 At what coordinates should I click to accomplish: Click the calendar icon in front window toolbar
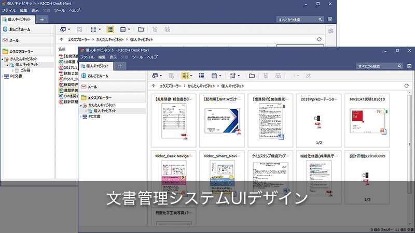tap(214, 76)
